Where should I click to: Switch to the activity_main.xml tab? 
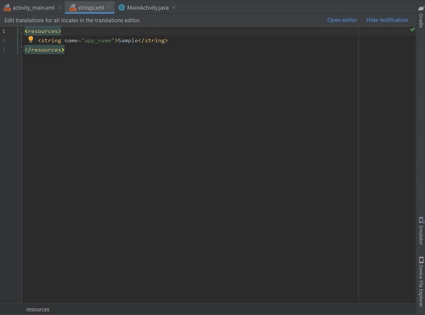pos(33,8)
